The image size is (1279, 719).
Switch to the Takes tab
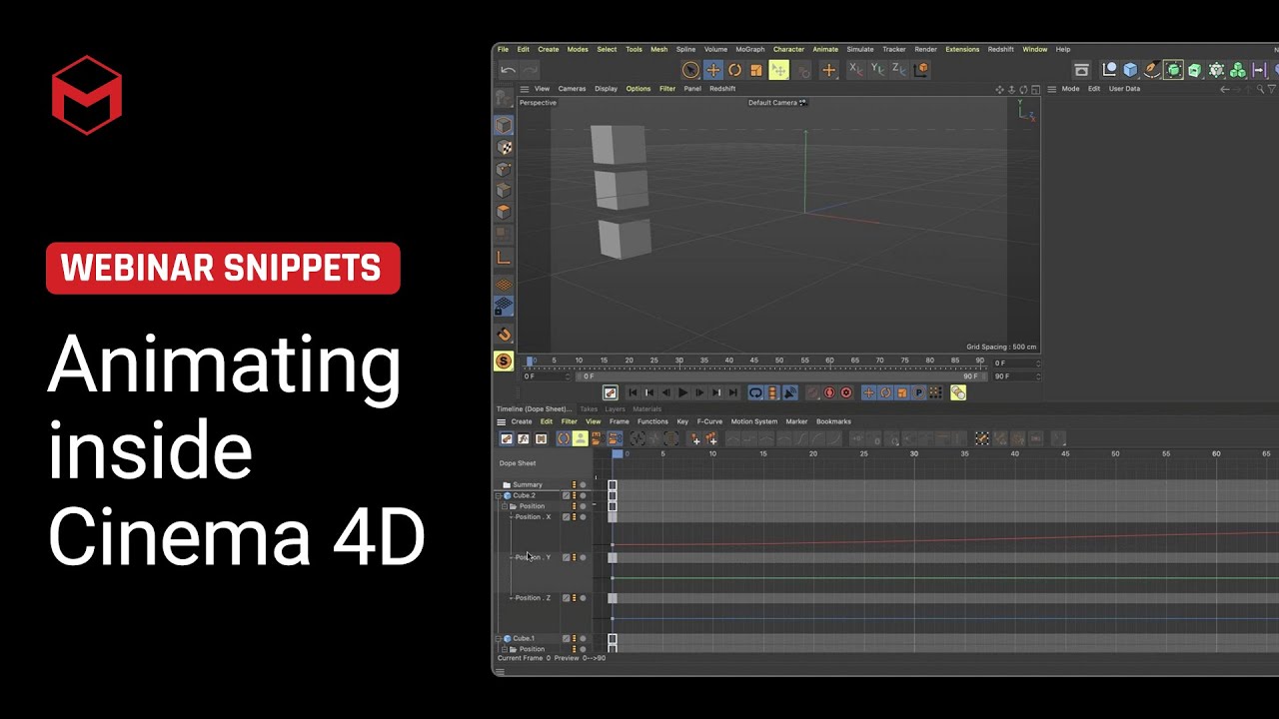point(589,408)
